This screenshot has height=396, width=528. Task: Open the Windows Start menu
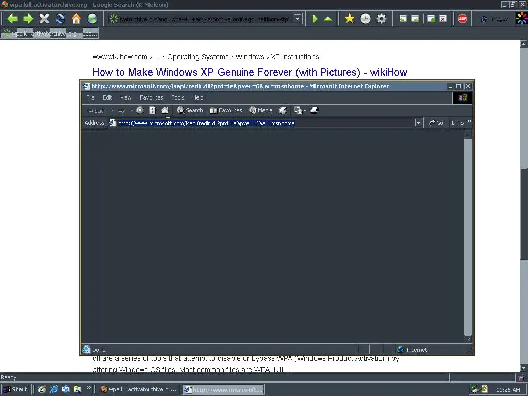point(15,389)
